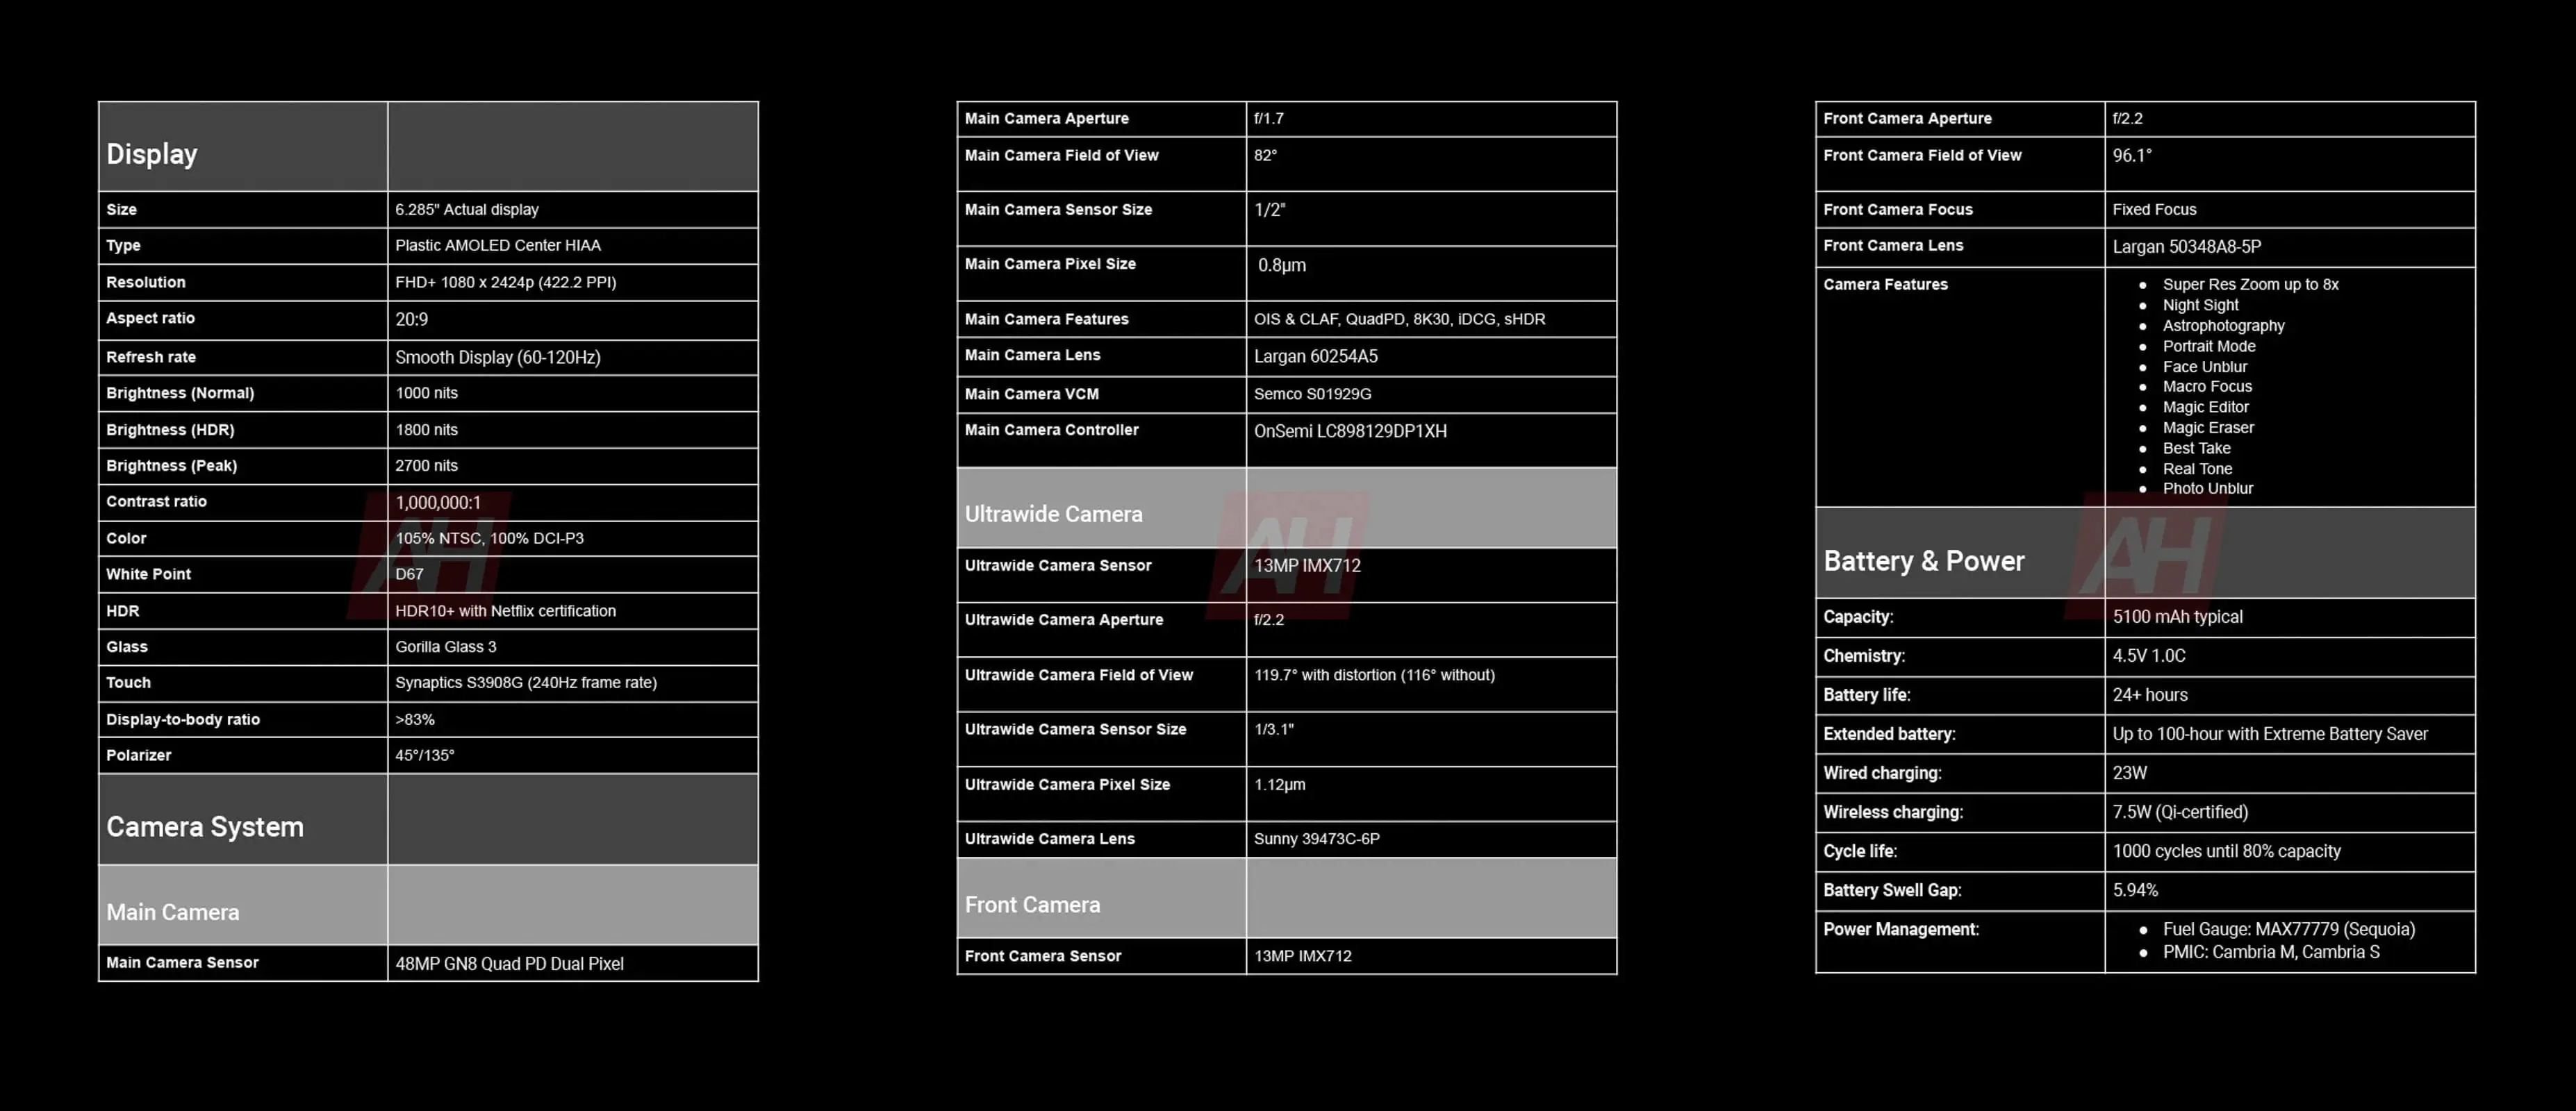The height and width of the screenshot is (1111, 2576).
Task: Select 'Smooth Display (60-120Hz)' refresh rate
Action: [x=498, y=358]
